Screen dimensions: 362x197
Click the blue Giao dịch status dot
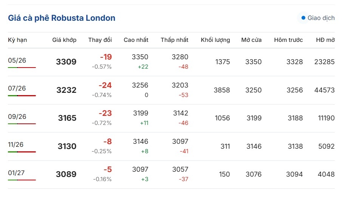point(303,18)
